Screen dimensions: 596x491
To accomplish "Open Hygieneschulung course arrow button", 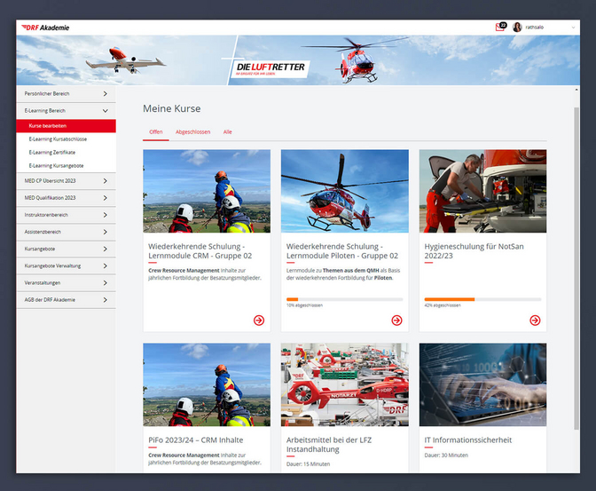I will pyautogui.click(x=535, y=320).
